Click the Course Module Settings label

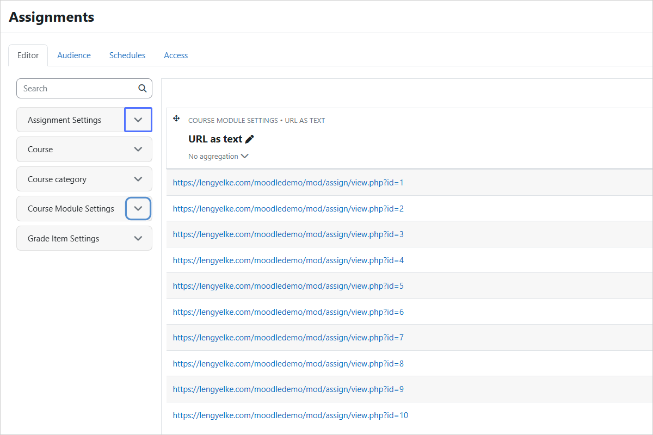point(71,209)
